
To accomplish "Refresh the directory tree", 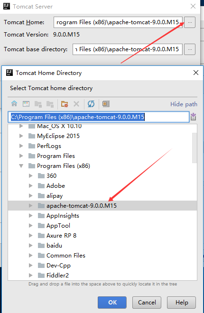I will point(91,104).
